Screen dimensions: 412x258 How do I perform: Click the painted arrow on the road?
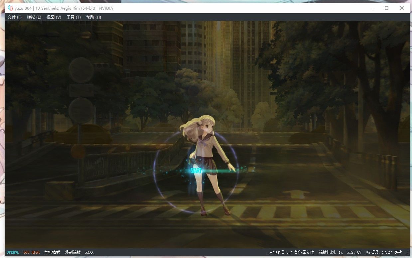(295, 194)
